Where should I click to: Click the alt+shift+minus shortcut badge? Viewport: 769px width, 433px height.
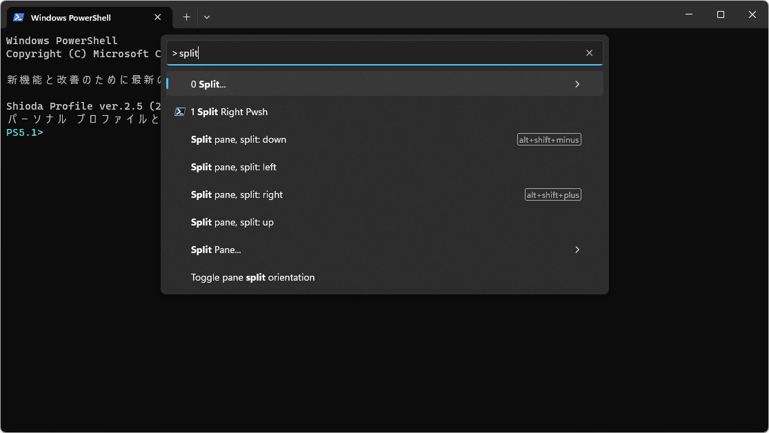pyautogui.click(x=549, y=140)
